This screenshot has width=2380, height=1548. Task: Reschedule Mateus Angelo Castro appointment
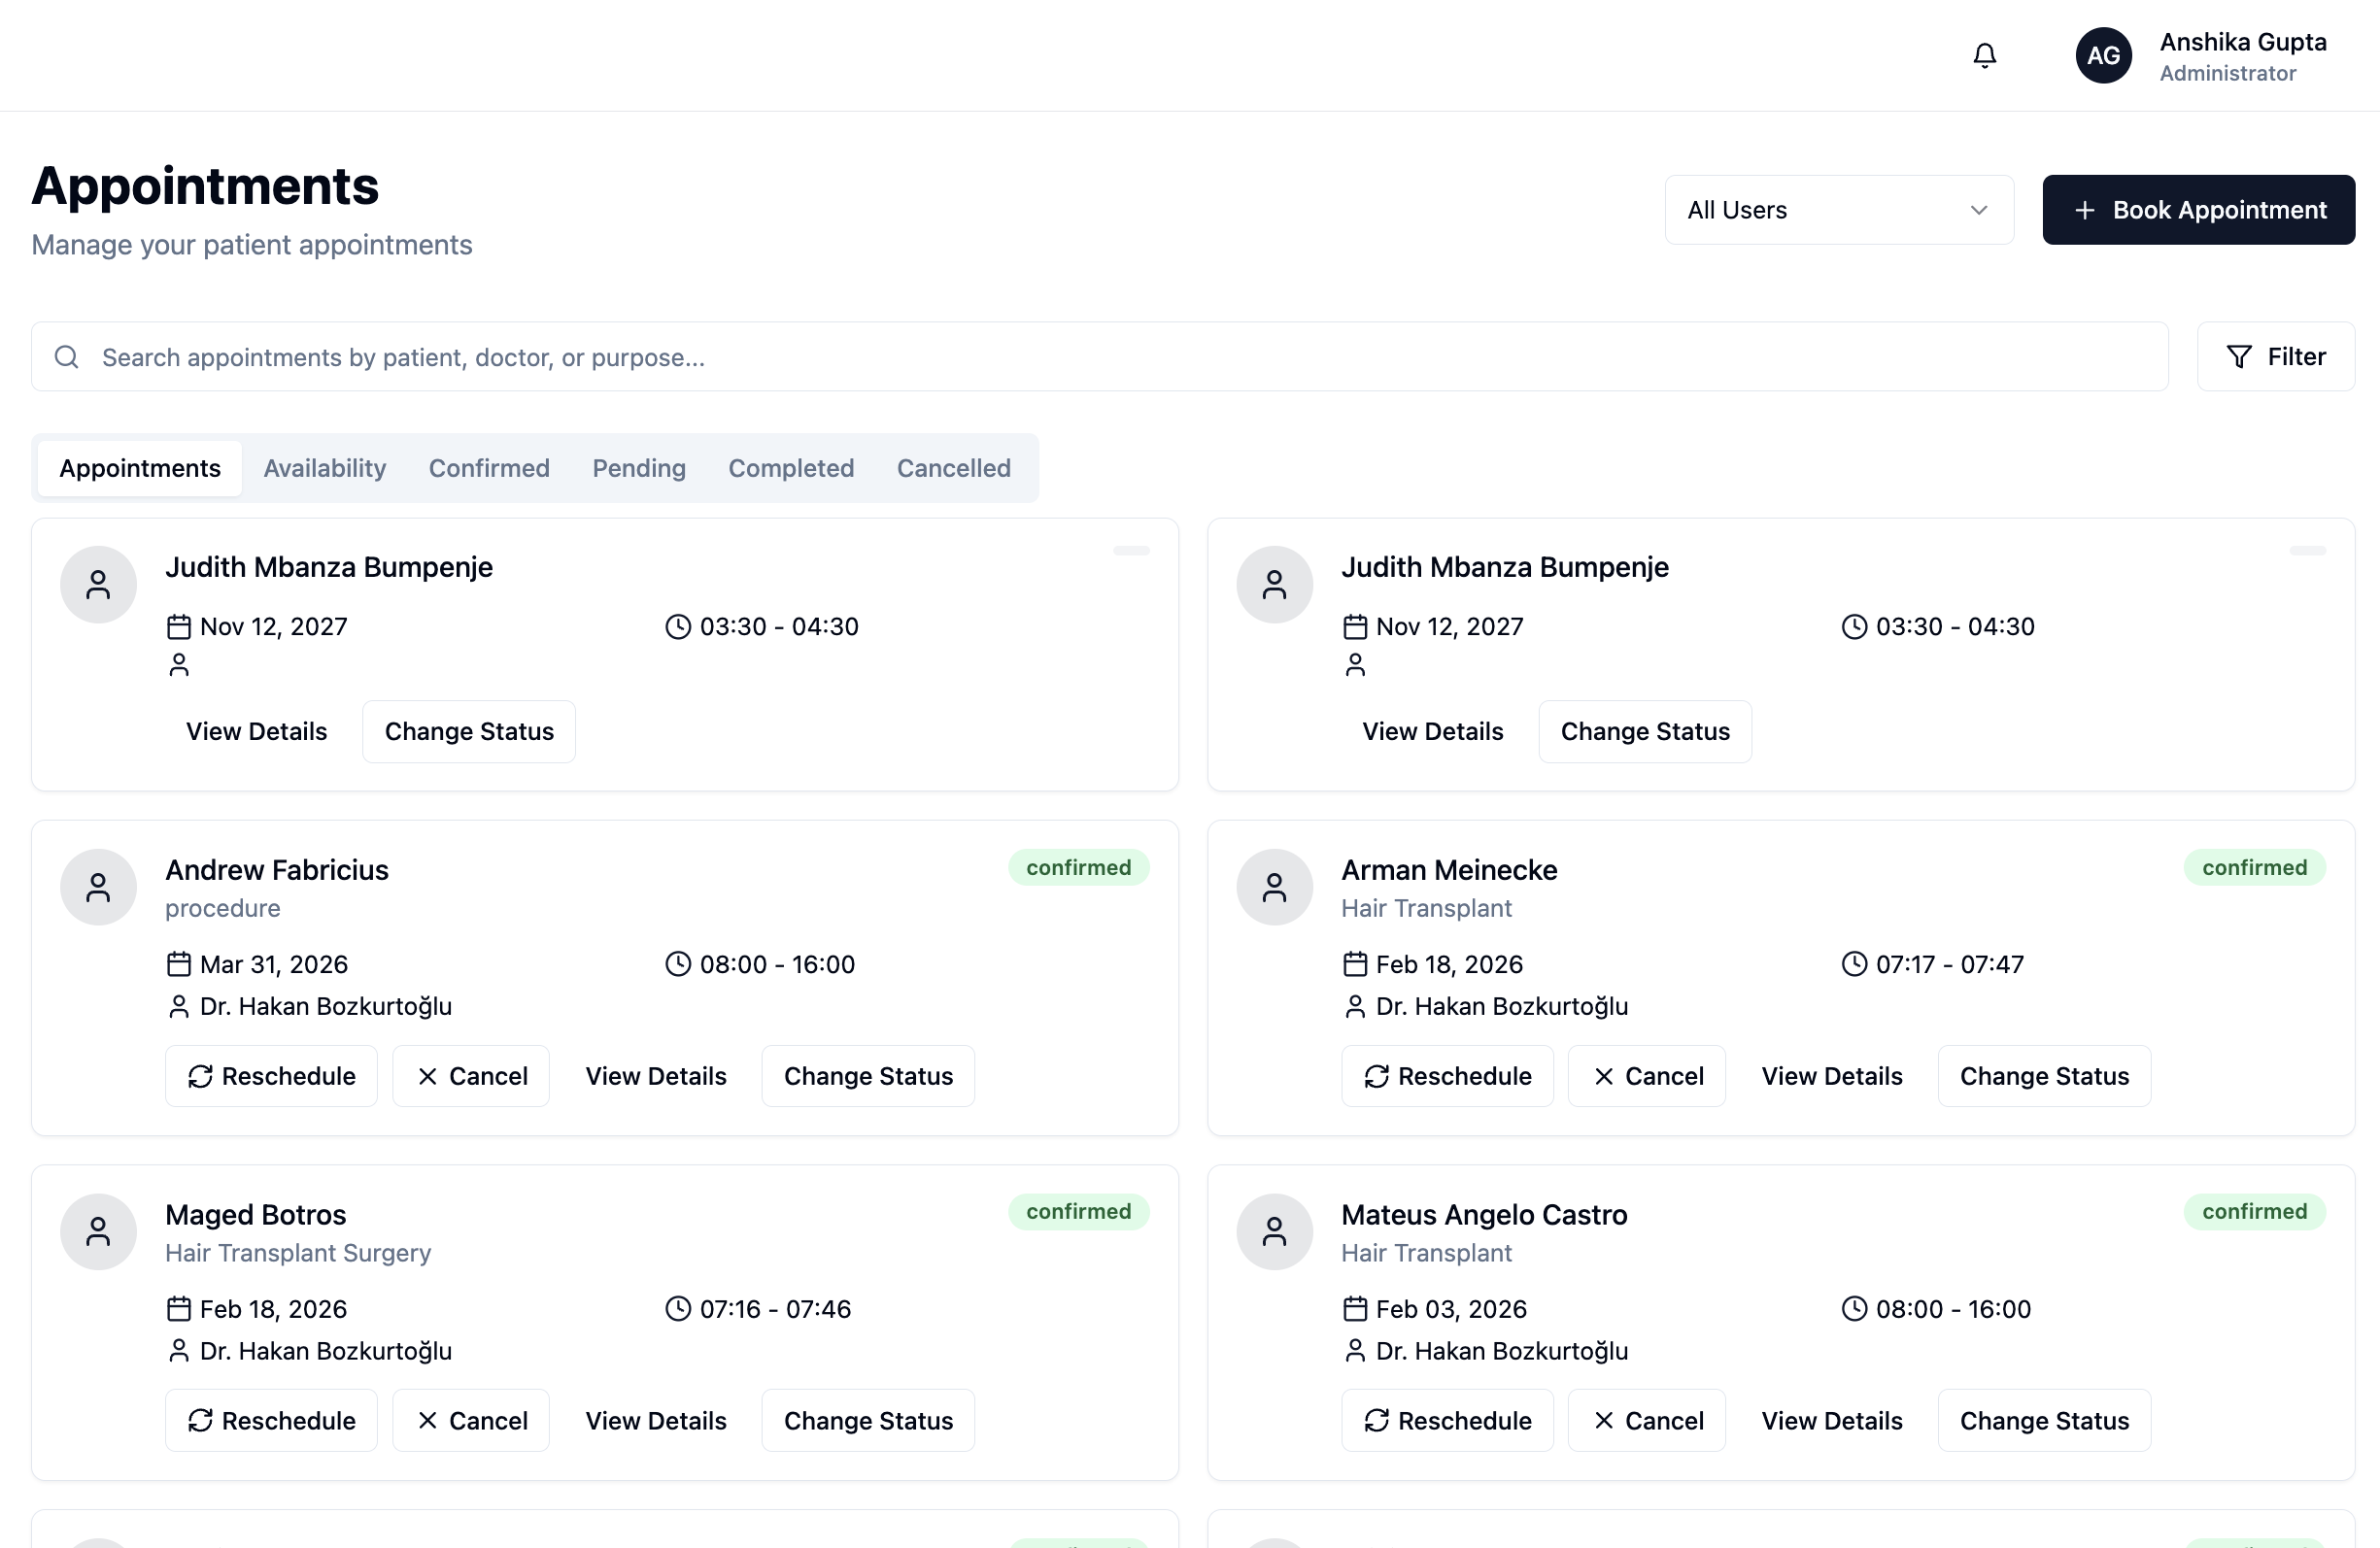tap(1447, 1420)
